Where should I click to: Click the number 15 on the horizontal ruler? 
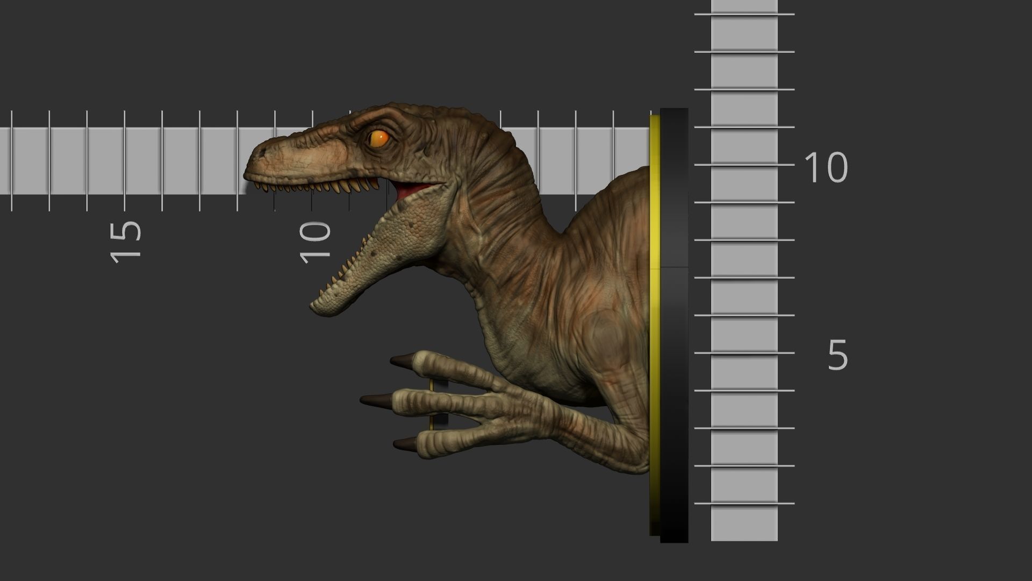[x=125, y=242]
